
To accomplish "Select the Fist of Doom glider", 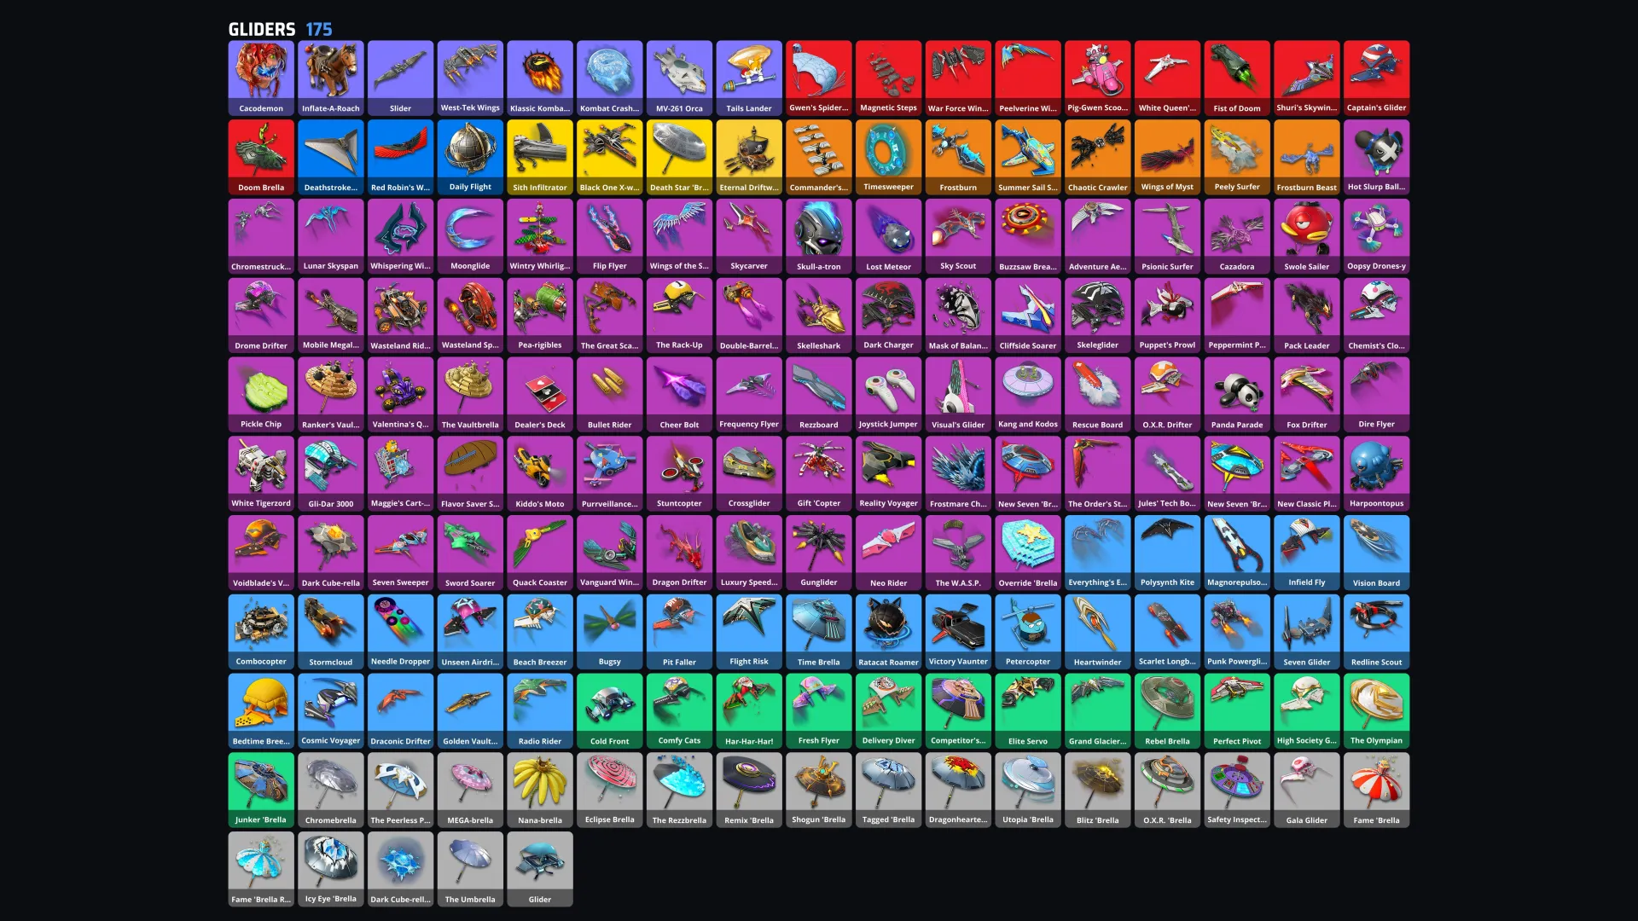I will point(1237,78).
